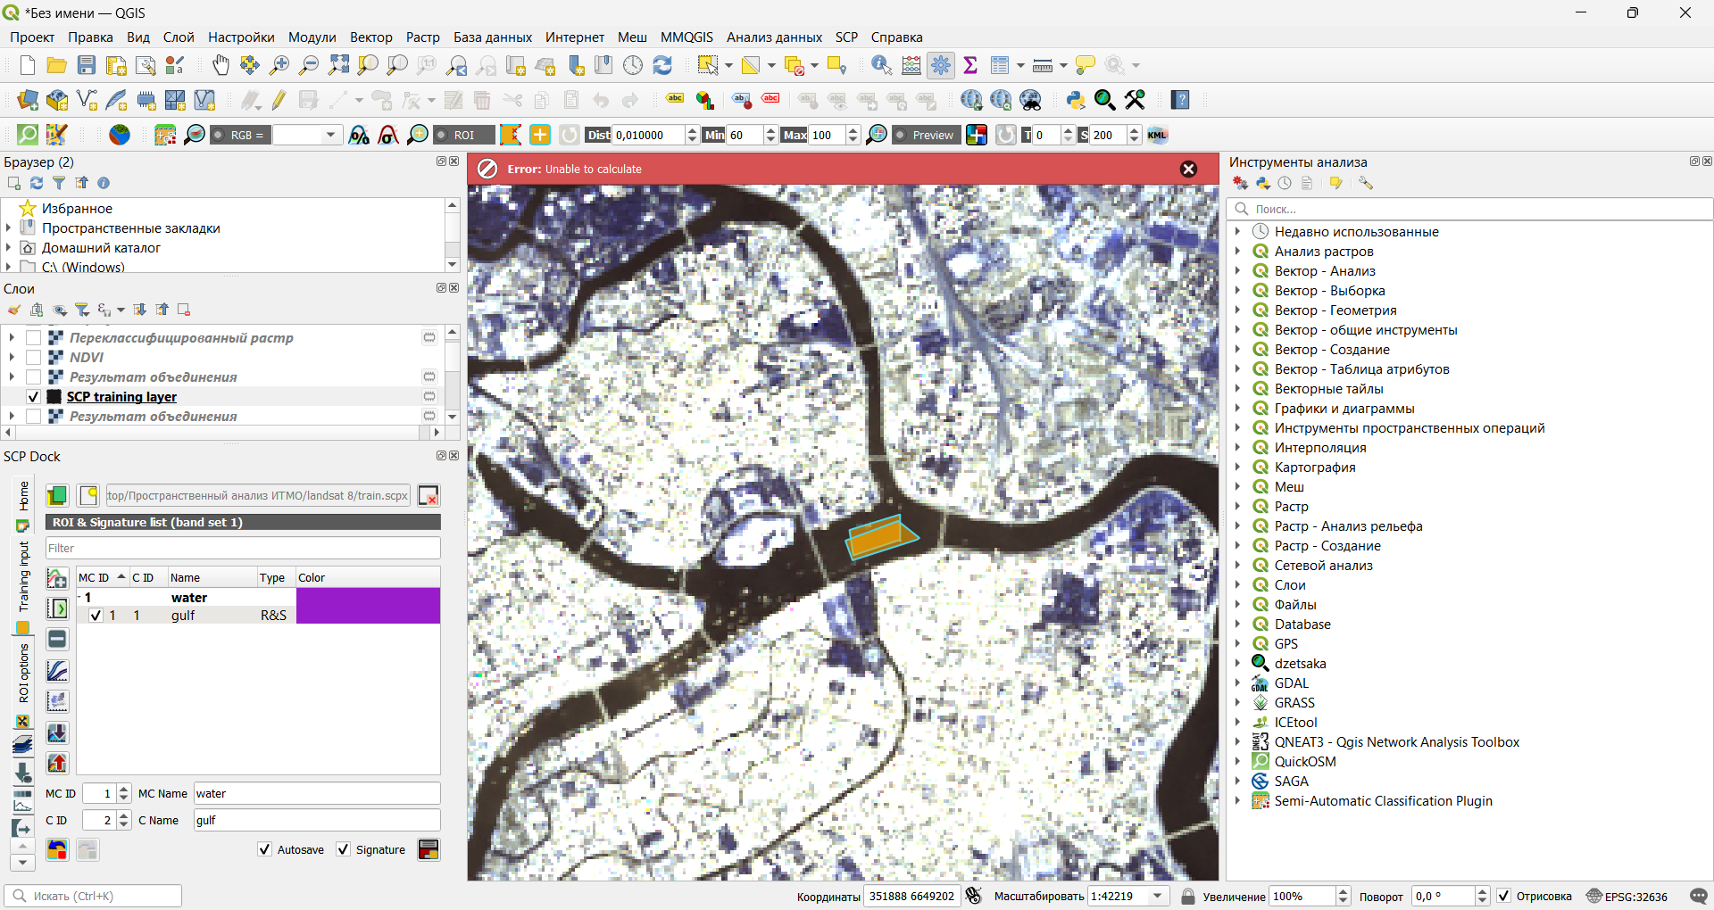Click the SCP ROI polygon creation icon

pos(511,135)
